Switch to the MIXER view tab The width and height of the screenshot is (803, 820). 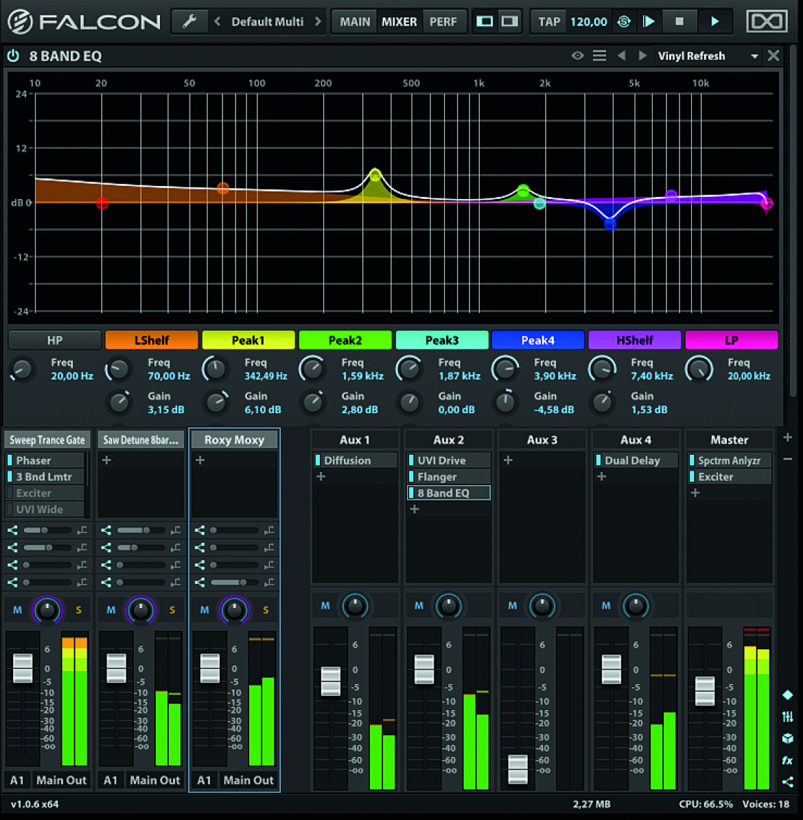pos(399,21)
